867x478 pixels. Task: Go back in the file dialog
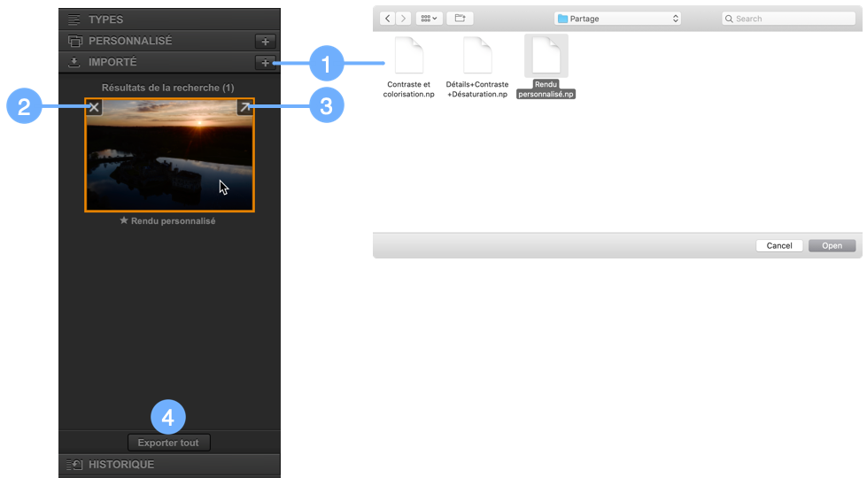tap(388, 19)
